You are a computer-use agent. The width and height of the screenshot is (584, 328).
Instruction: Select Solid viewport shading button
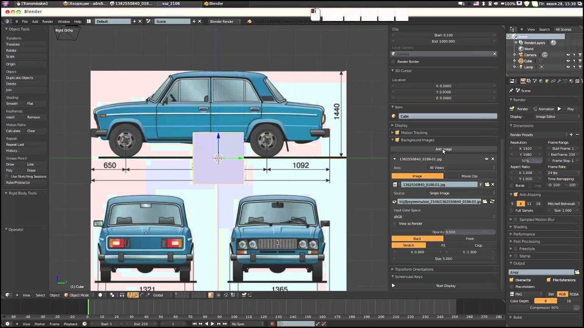coord(100,295)
